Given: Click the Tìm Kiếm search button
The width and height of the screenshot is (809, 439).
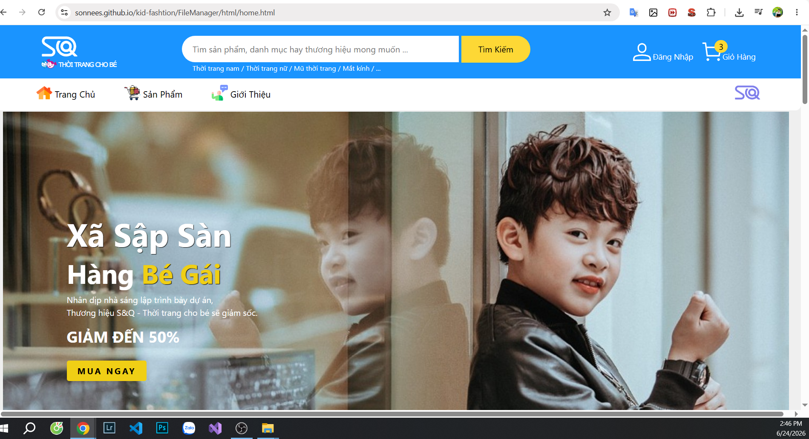Looking at the screenshot, I should point(495,49).
